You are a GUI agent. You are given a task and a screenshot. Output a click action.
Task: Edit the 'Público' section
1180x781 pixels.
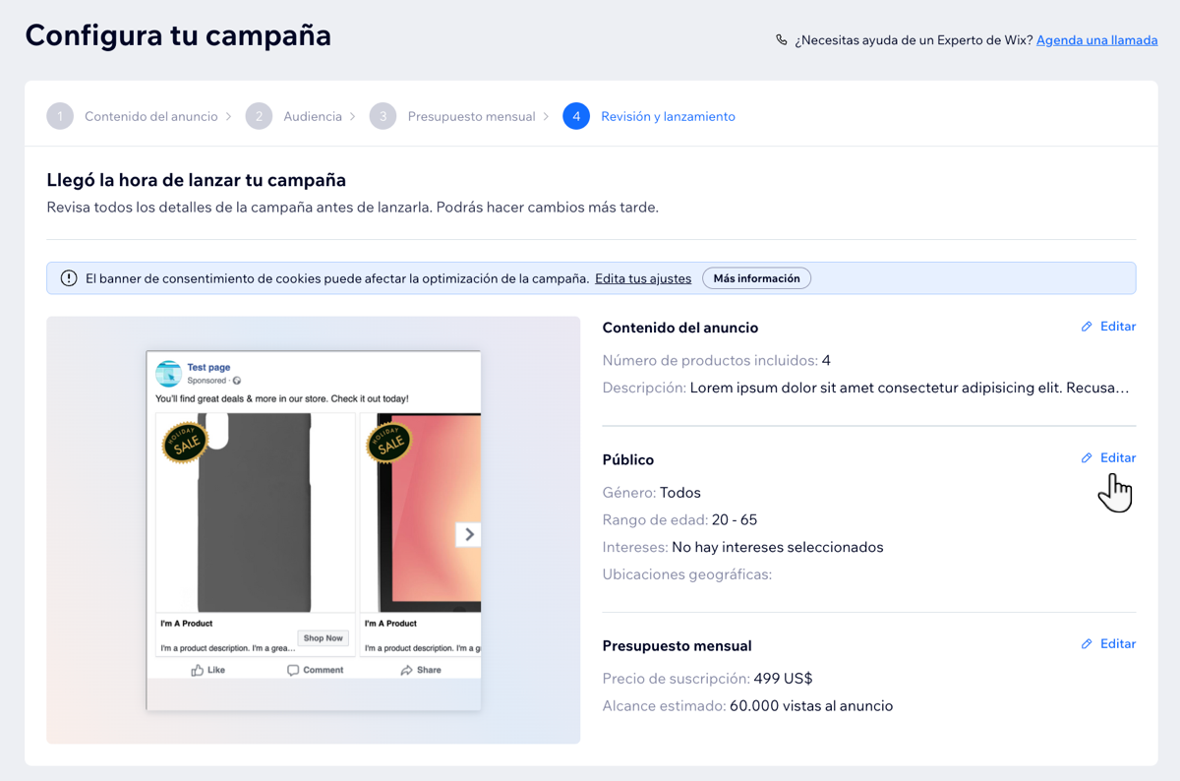(1108, 457)
